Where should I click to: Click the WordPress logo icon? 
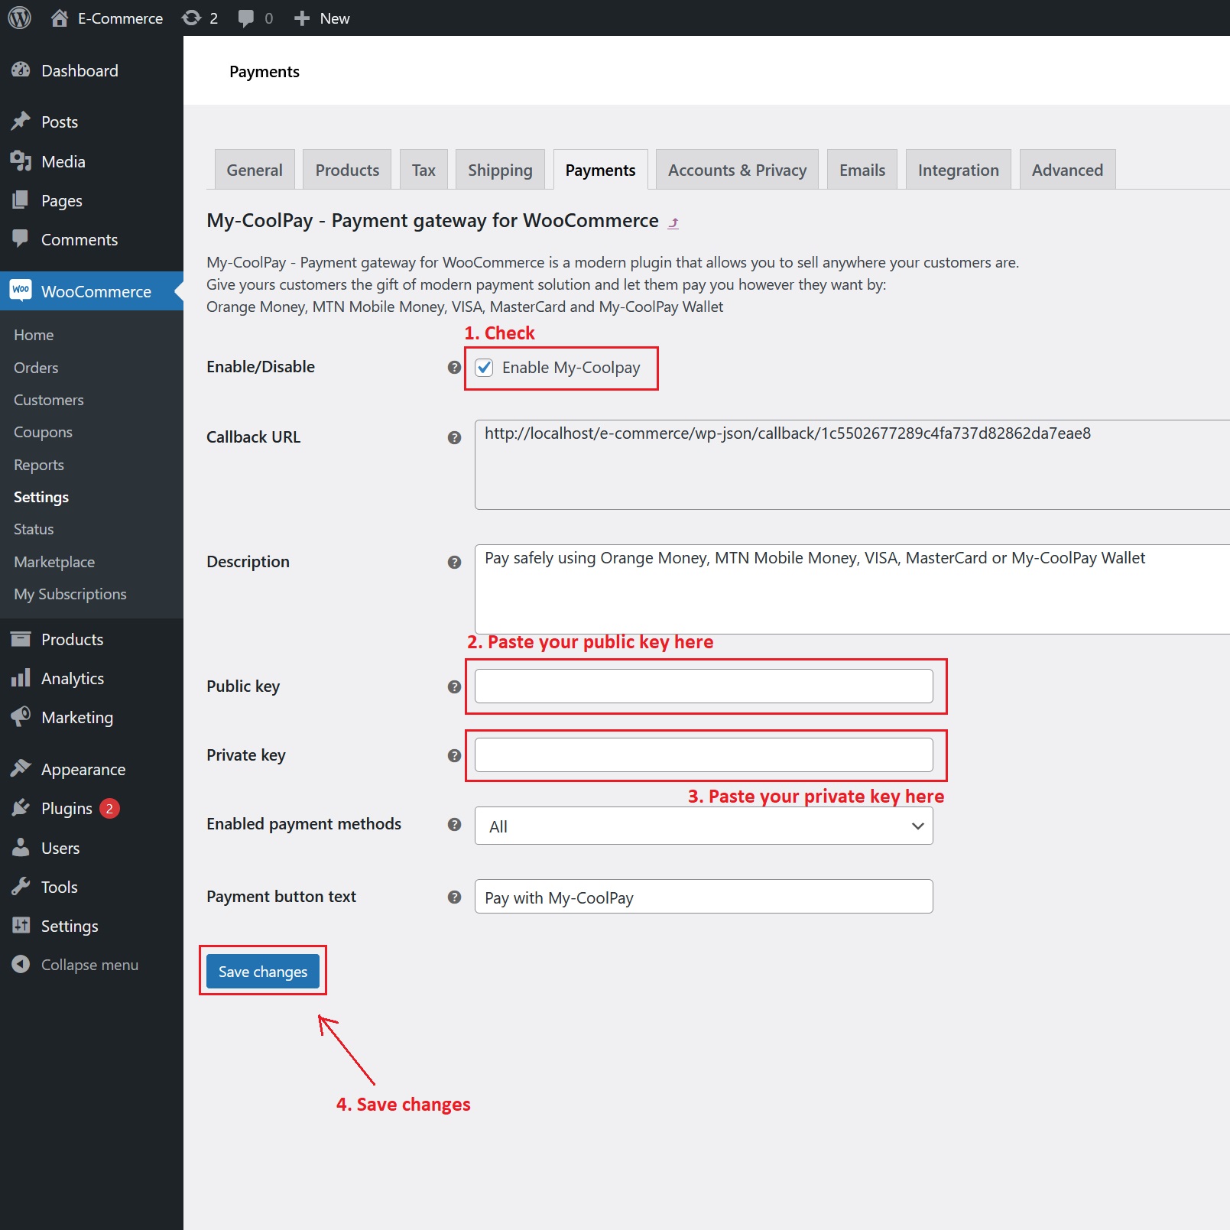pos(20,18)
